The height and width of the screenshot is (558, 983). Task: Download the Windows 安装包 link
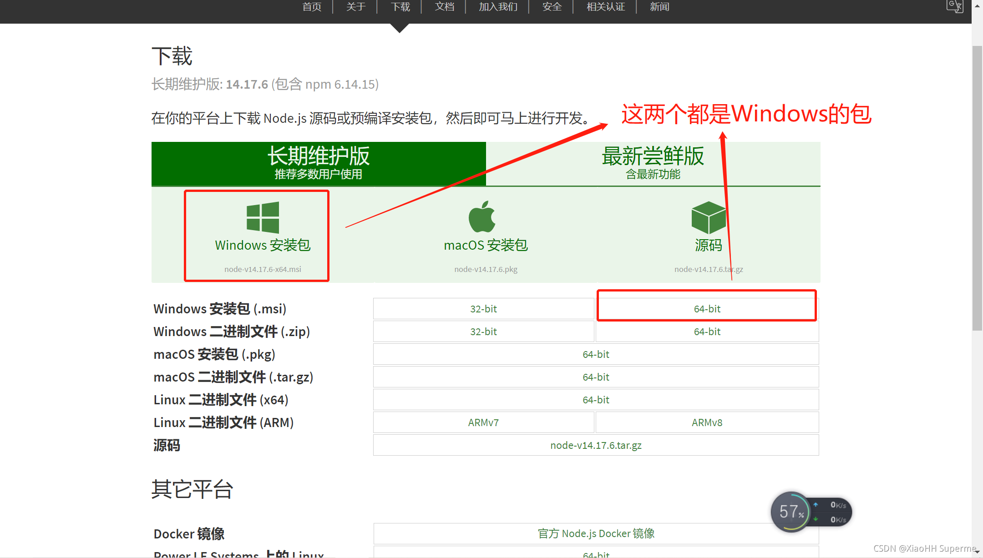263,245
